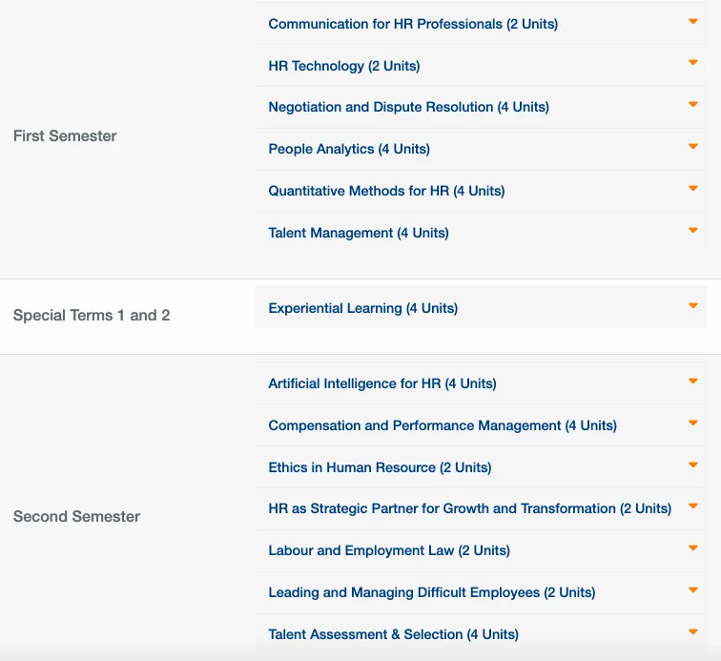Open Labour and Employment Law course link
The height and width of the screenshot is (661, 721).
[x=388, y=550]
